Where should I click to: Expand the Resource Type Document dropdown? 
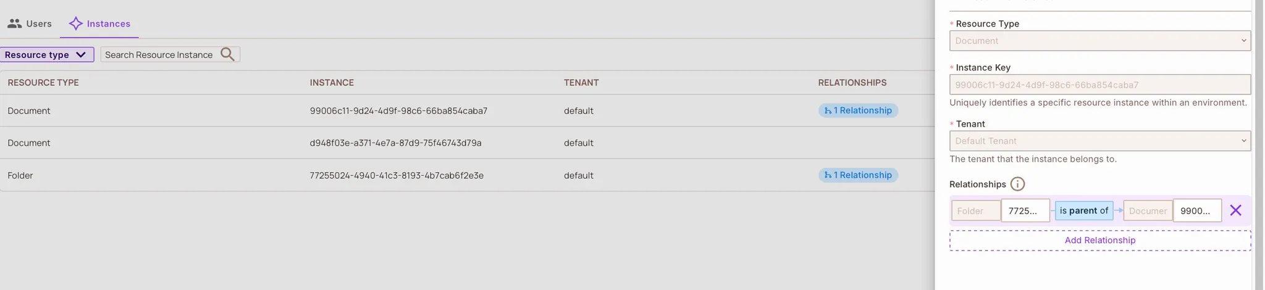pyautogui.click(x=1099, y=41)
